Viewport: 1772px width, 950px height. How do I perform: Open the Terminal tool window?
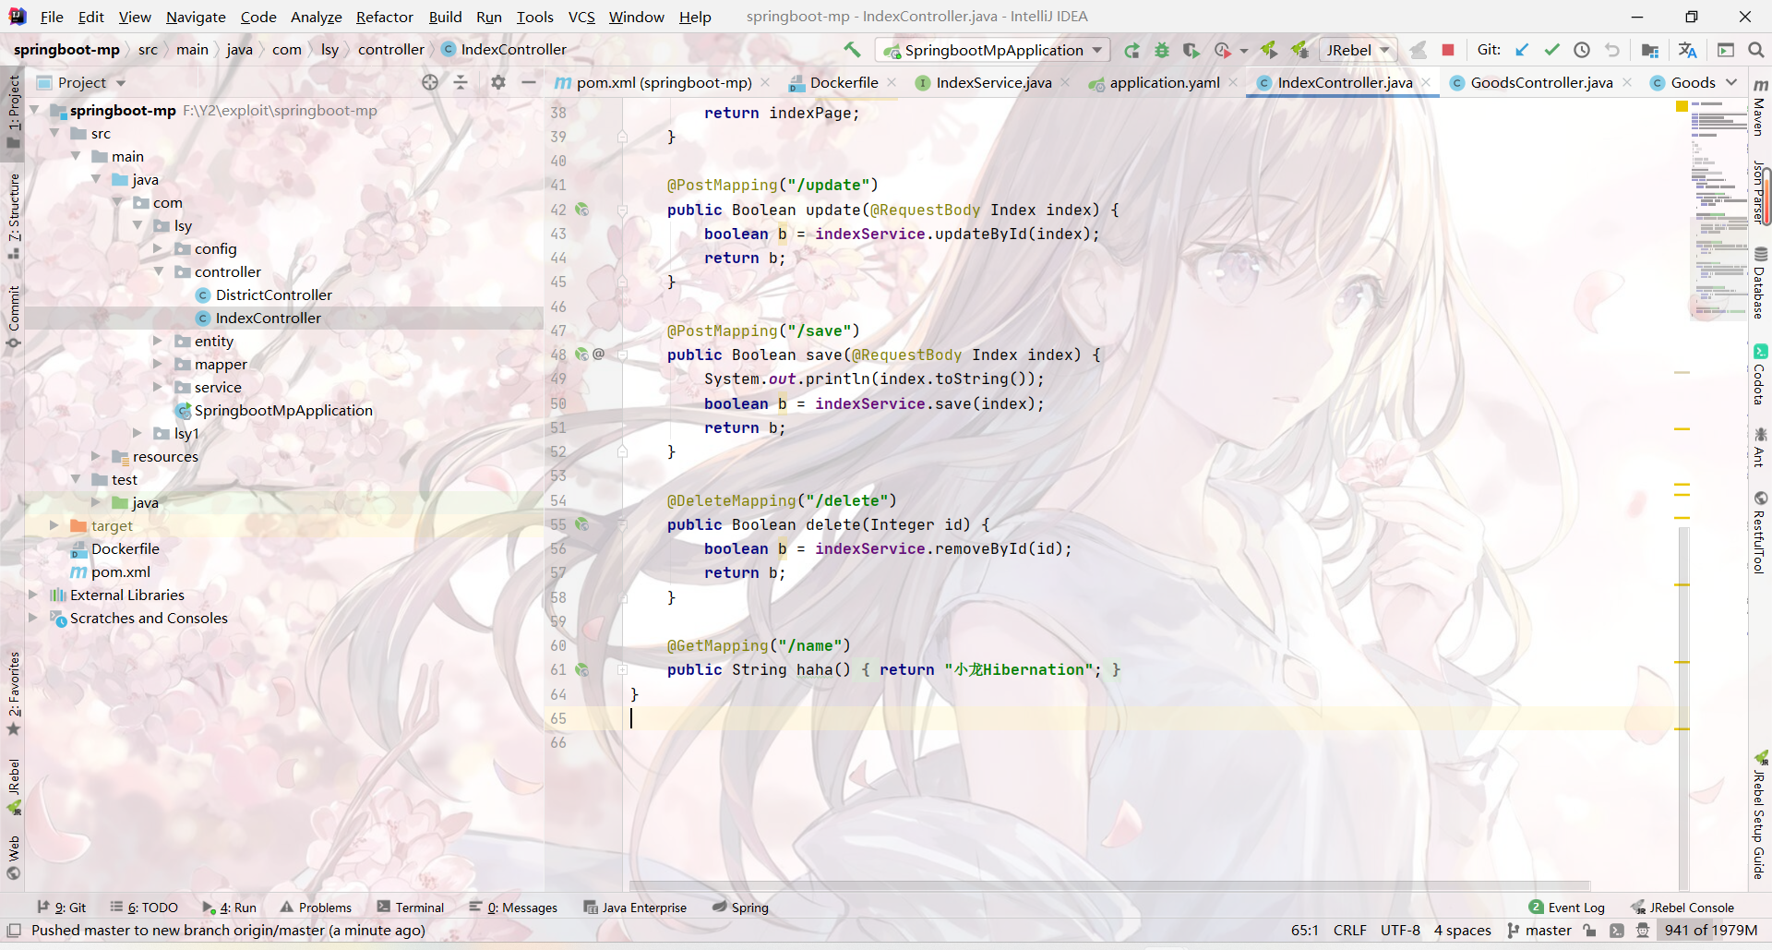point(411,908)
